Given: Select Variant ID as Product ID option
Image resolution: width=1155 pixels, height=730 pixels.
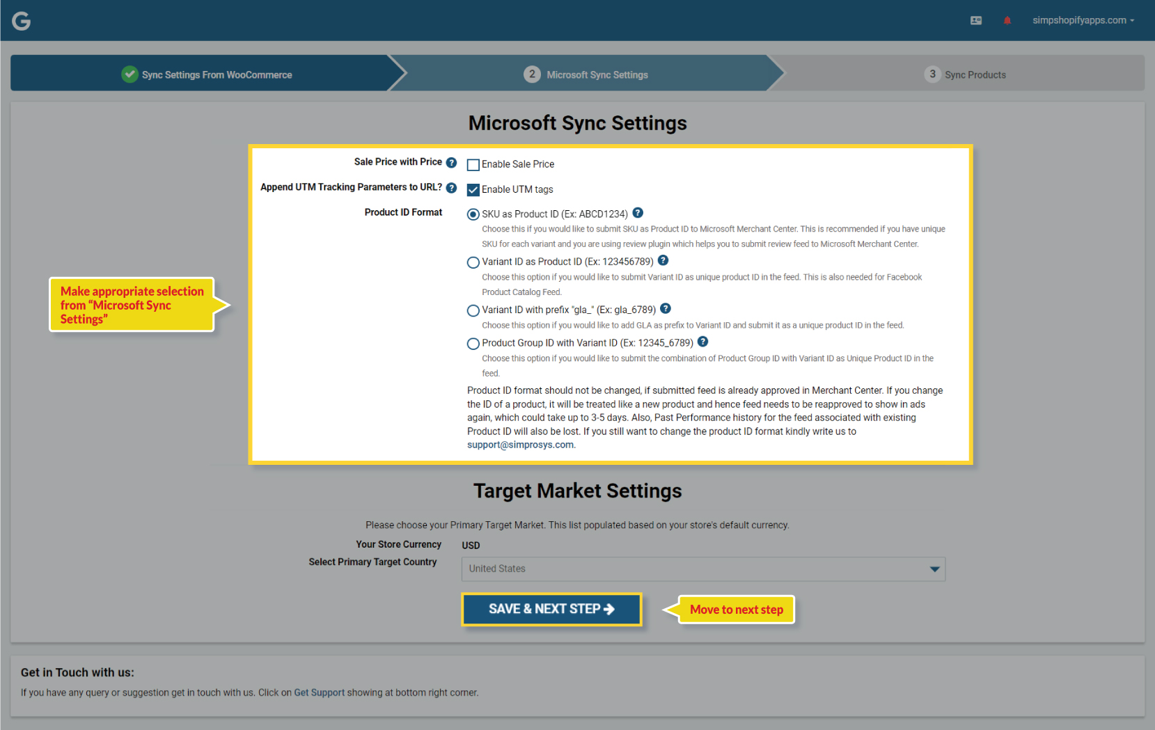Looking at the screenshot, I should click(473, 262).
